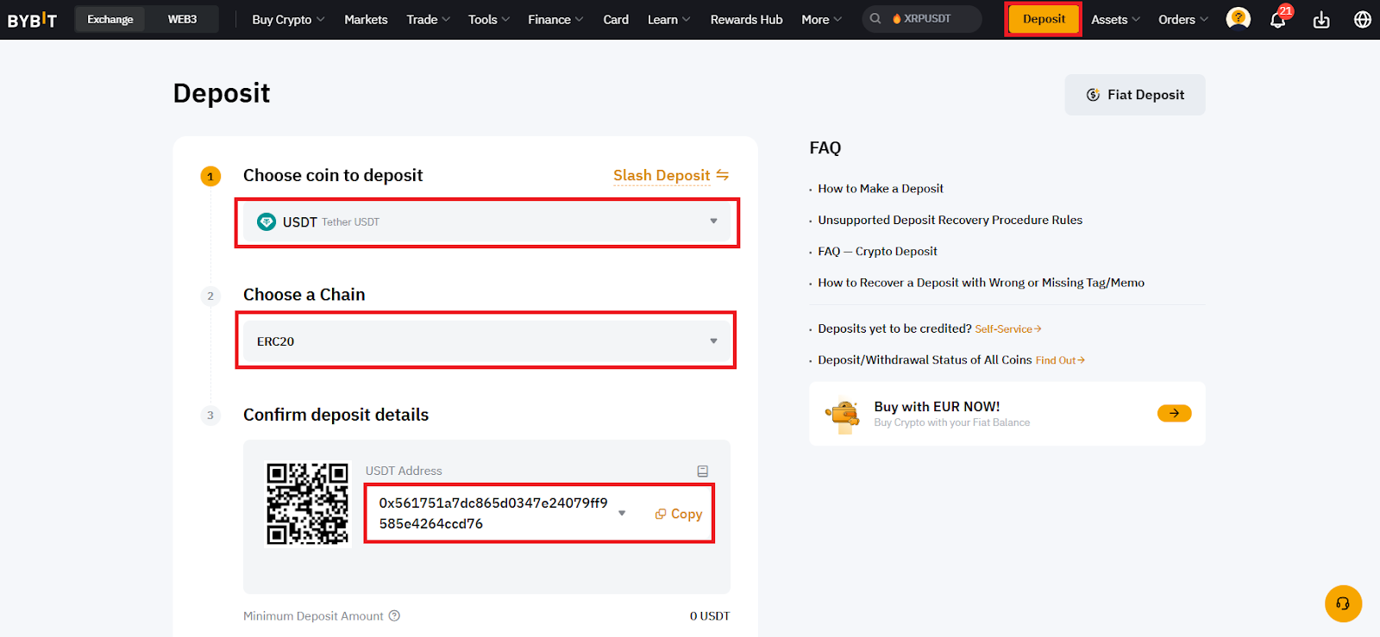Copy the USDT deposit address

pos(679,514)
